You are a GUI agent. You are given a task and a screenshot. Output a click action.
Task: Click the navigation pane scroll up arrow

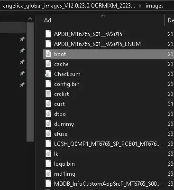pyautogui.click(x=30, y=19)
